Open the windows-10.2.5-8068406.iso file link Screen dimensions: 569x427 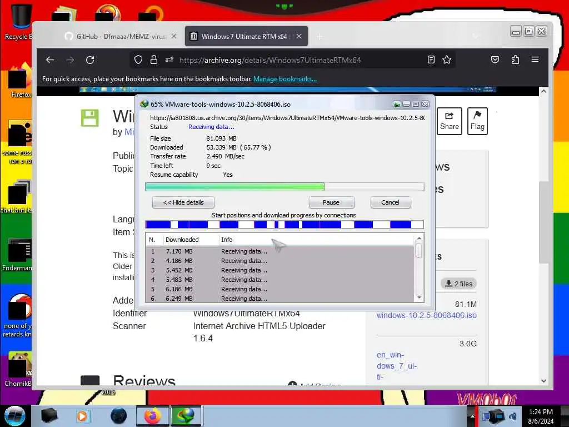click(426, 315)
